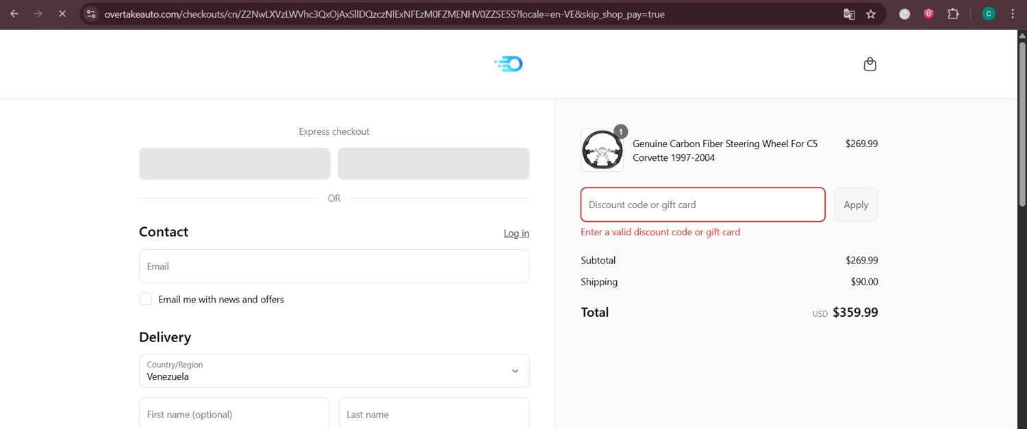Select the Shipping $90.00 amount

click(x=864, y=282)
